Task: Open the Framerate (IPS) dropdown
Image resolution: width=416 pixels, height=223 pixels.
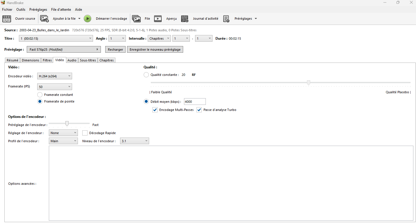Action: [x=55, y=87]
